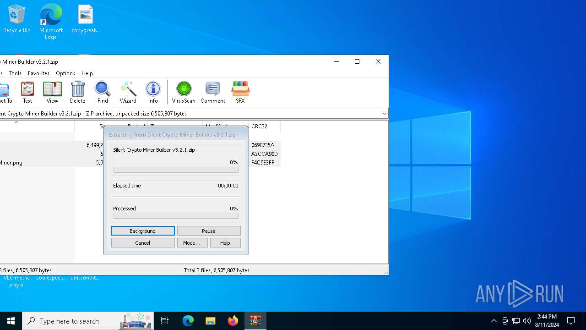
Task: Open the Help menu
Action: (x=87, y=73)
